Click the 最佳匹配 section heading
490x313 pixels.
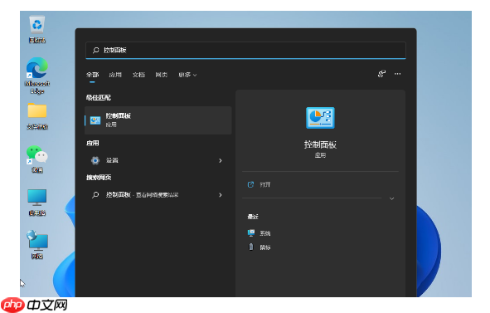(99, 98)
